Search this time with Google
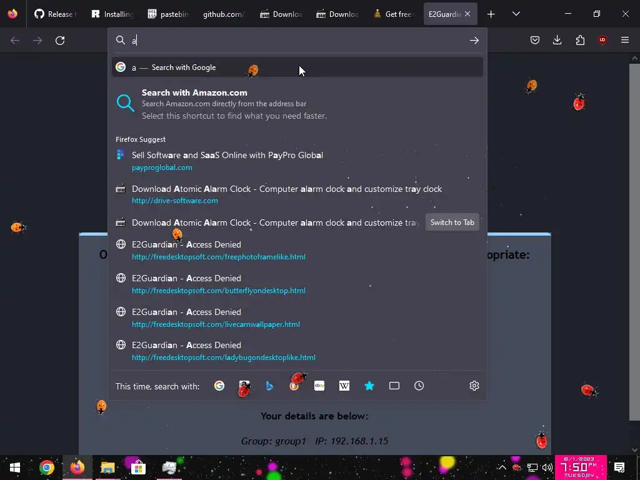640x480 pixels. point(219,386)
